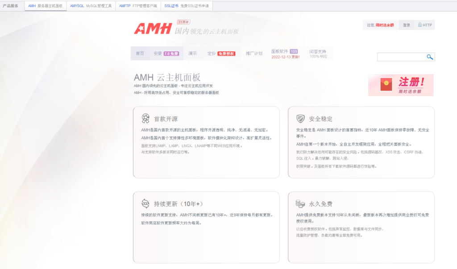Image resolution: width=457 pixels, height=269 pixels.
Task: Click the line mentioning LNMP、LAMP、LNGX
Action: pos(192,146)
